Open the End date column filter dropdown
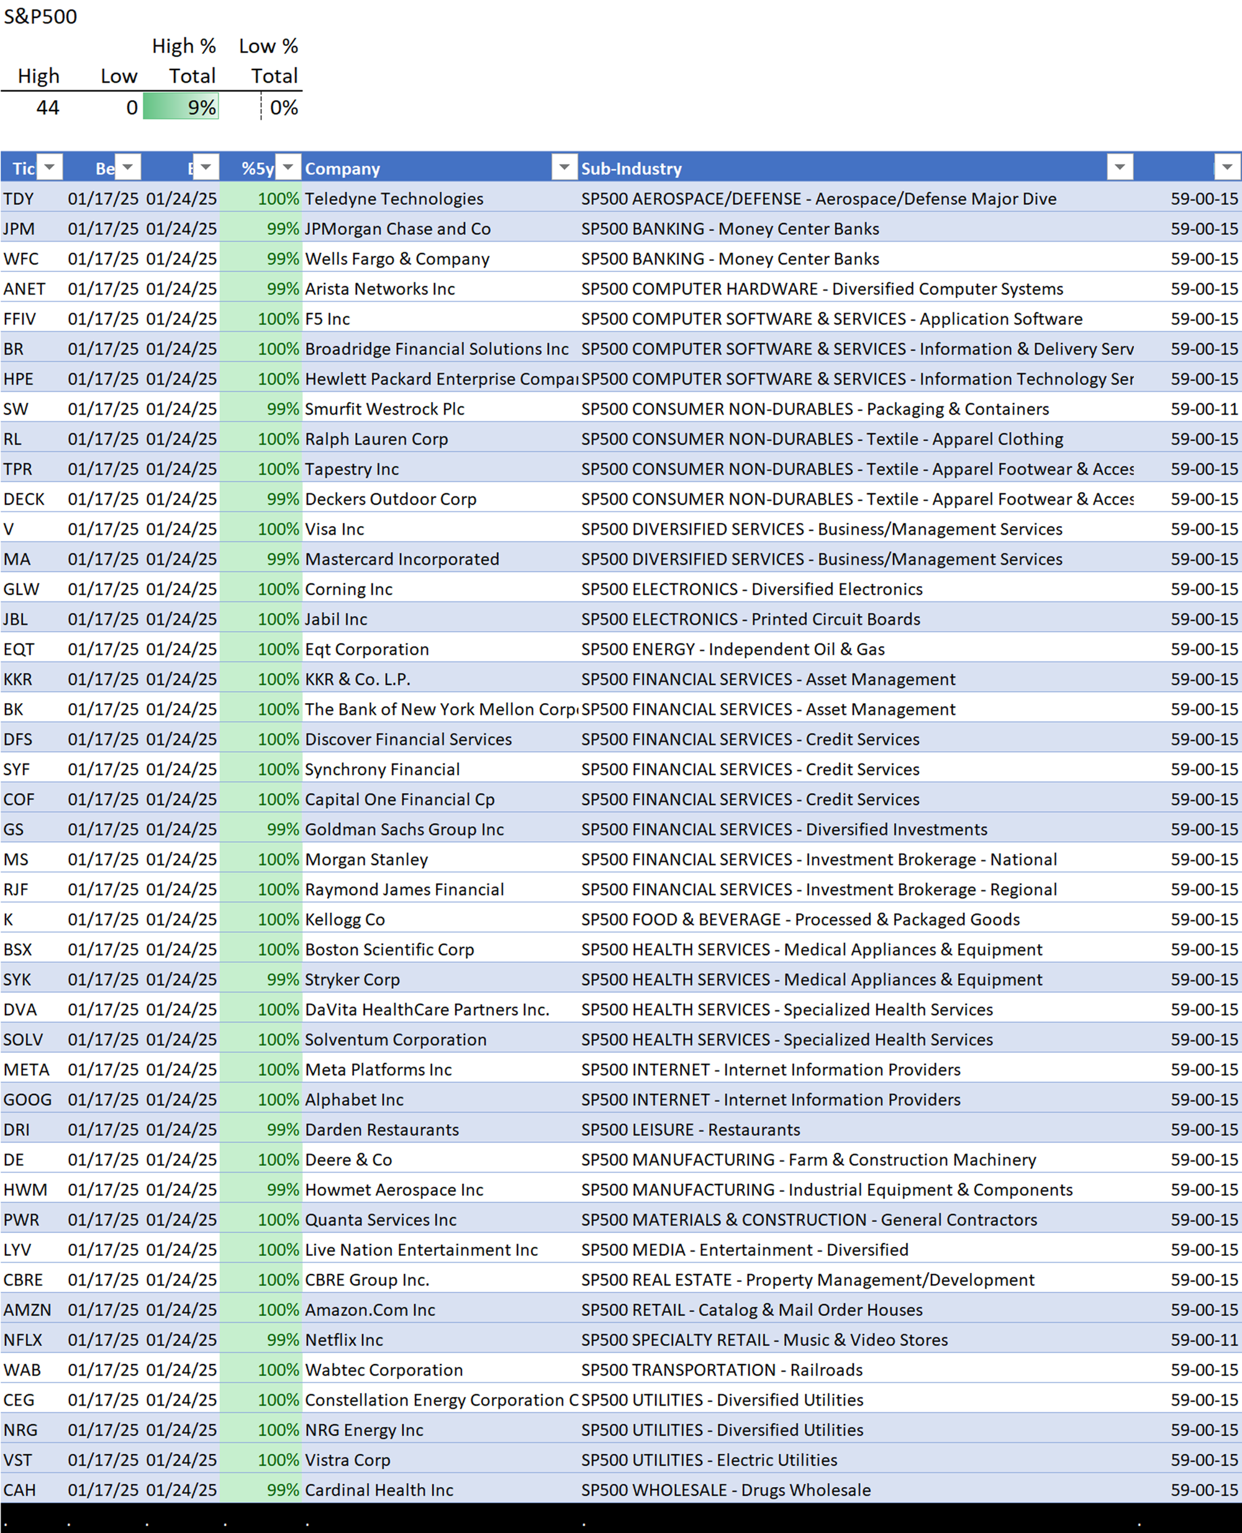1242x1533 pixels. pos(206,168)
